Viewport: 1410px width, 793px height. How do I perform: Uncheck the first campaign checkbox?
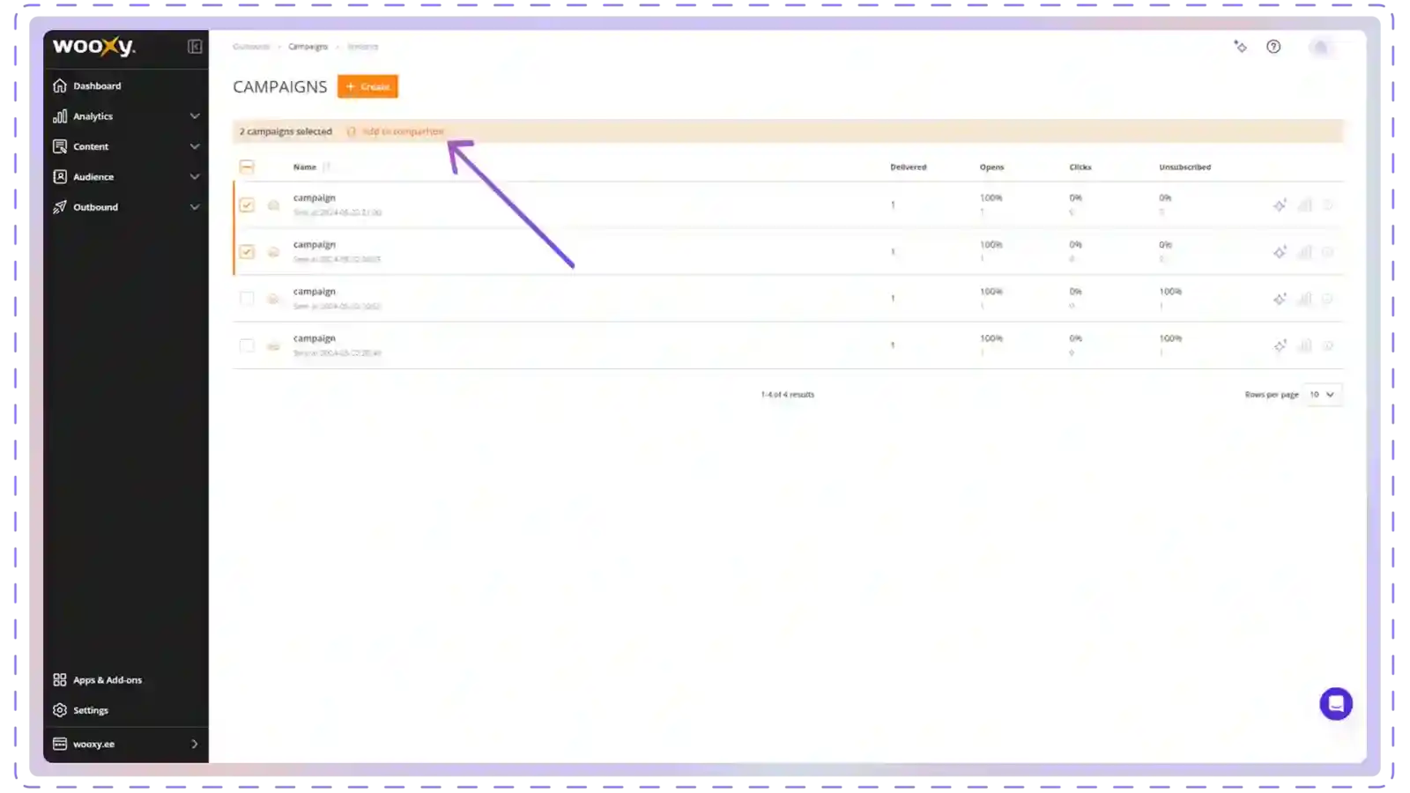pyautogui.click(x=247, y=205)
